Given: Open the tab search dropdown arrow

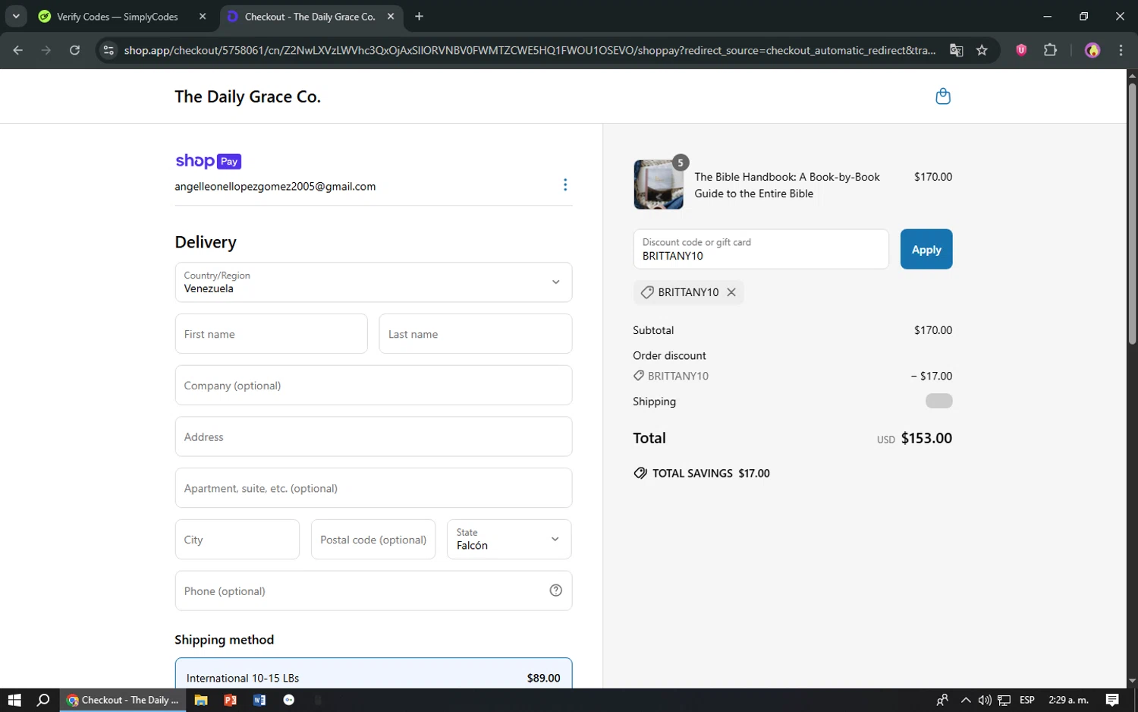Looking at the screenshot, I should point(16,16).
